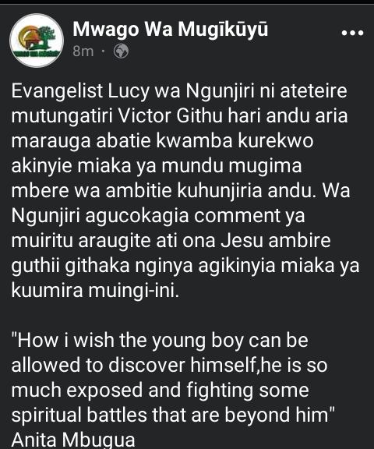Image resolution: width=374 pixels, height=449 pixels.
Task: Open the three-dot post options menu
Action: point(352,33)
